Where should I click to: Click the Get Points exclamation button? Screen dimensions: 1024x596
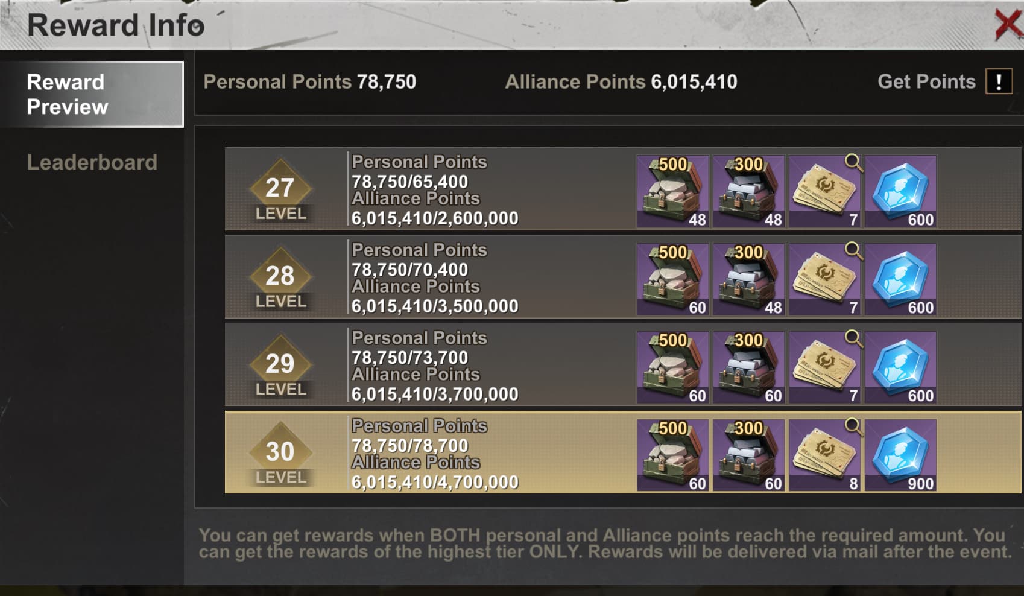[x=999, y=81]
